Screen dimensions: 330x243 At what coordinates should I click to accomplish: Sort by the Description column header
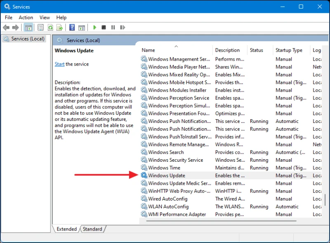230,50
